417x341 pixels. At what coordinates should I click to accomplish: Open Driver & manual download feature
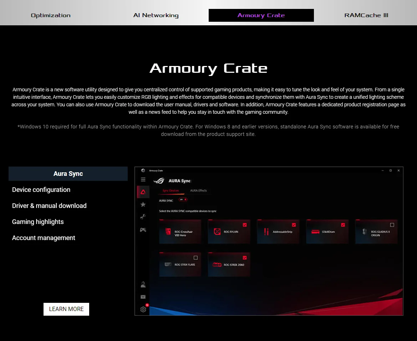(49, 205)
